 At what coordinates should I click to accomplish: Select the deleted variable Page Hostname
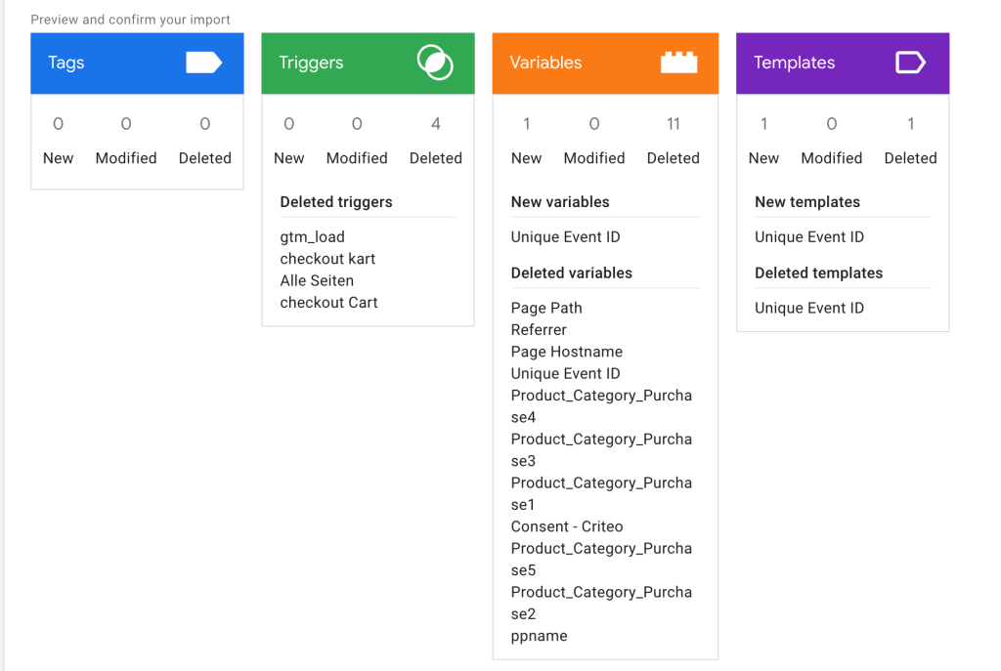click(x=566, y=352)
